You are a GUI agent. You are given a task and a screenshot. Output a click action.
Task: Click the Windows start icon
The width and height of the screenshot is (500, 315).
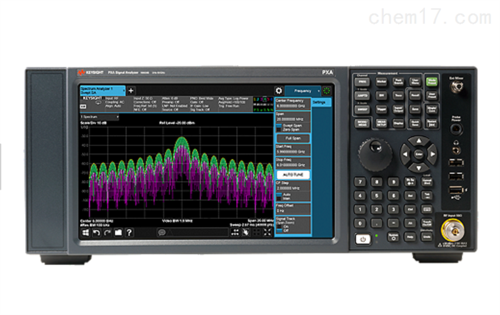86,232
